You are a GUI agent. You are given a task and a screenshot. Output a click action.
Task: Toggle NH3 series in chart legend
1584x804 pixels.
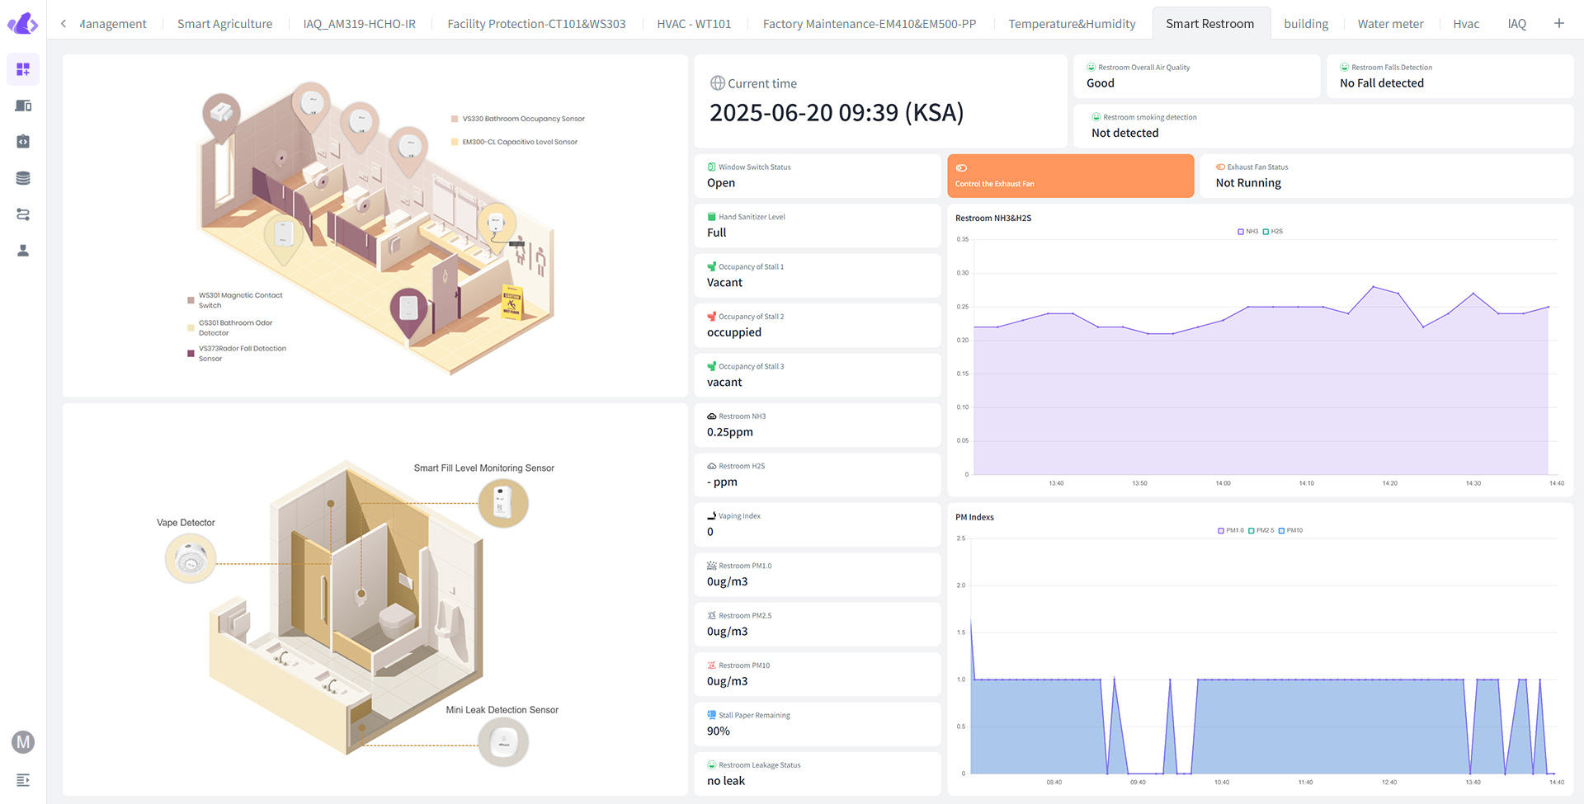[x=1247, y=232]
